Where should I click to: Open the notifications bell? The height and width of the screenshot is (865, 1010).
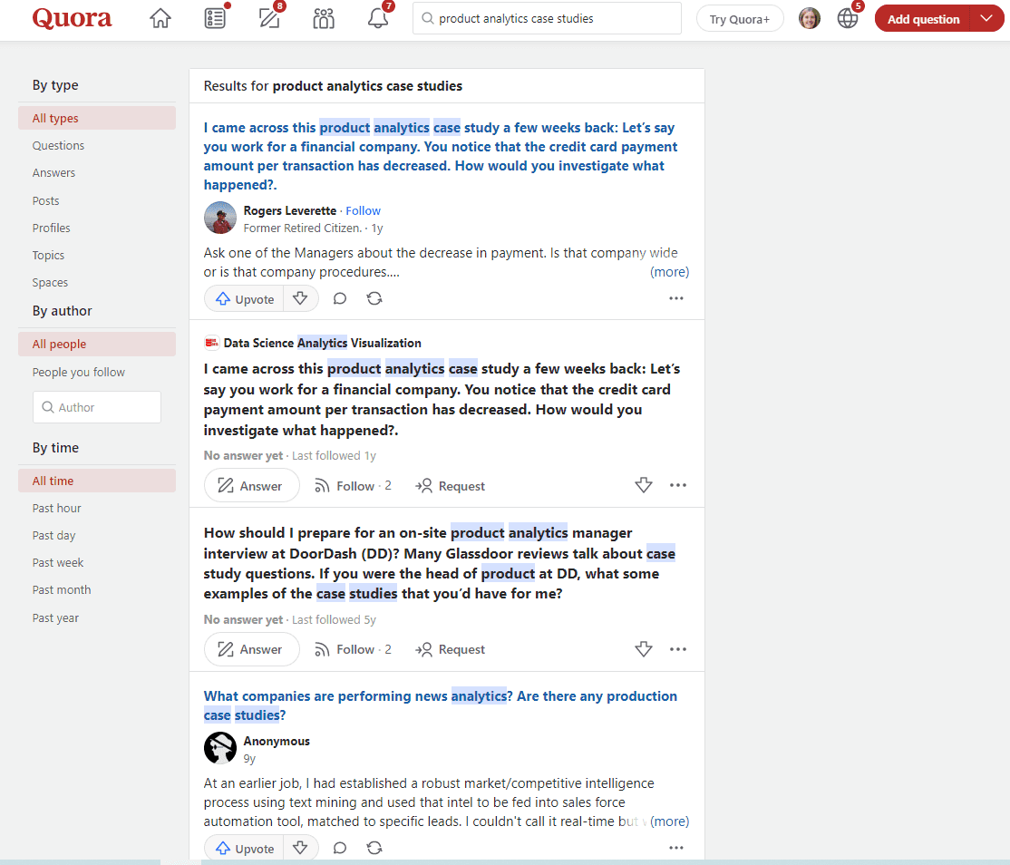point(378,18)
